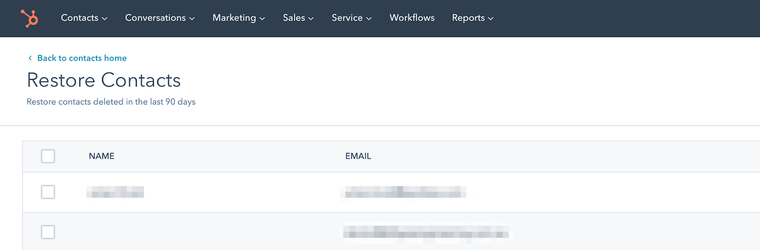760x250 pixels.
Task: Check the second contact row checkbox
Action: tap(48, 232)
